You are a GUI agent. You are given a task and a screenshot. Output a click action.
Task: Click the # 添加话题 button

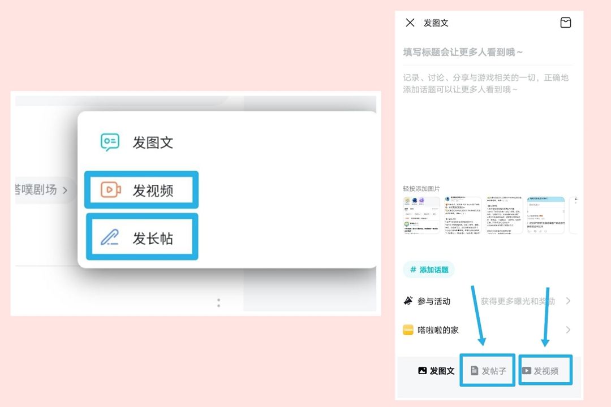tap(429, 270)
